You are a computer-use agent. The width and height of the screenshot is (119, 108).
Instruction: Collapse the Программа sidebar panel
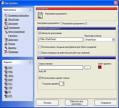(30, 10)
